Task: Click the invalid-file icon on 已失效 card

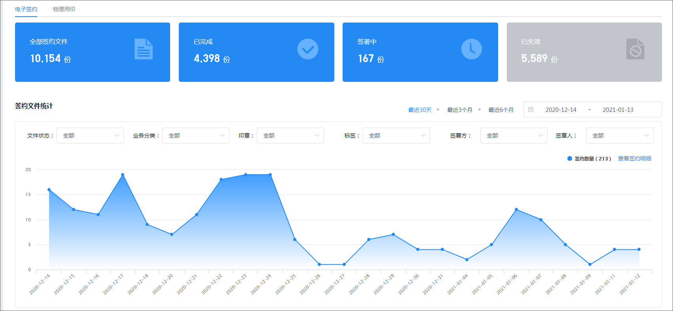Action: click(635, 49)
